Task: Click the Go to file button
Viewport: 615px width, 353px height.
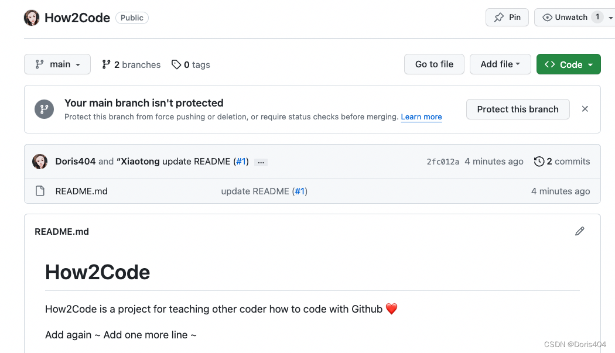Action: pos(434,64)
